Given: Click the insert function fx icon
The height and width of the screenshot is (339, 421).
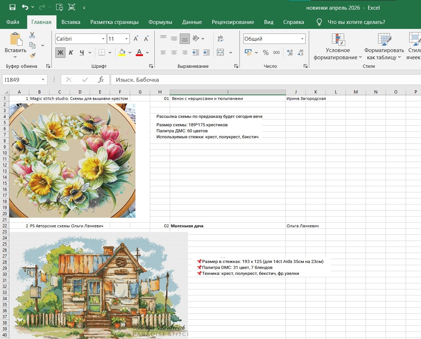Looking at the screenshot, I should 101,80.
